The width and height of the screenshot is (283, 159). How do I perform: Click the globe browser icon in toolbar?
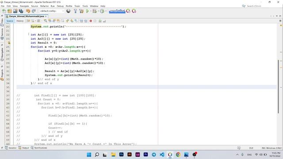(69, 11)
